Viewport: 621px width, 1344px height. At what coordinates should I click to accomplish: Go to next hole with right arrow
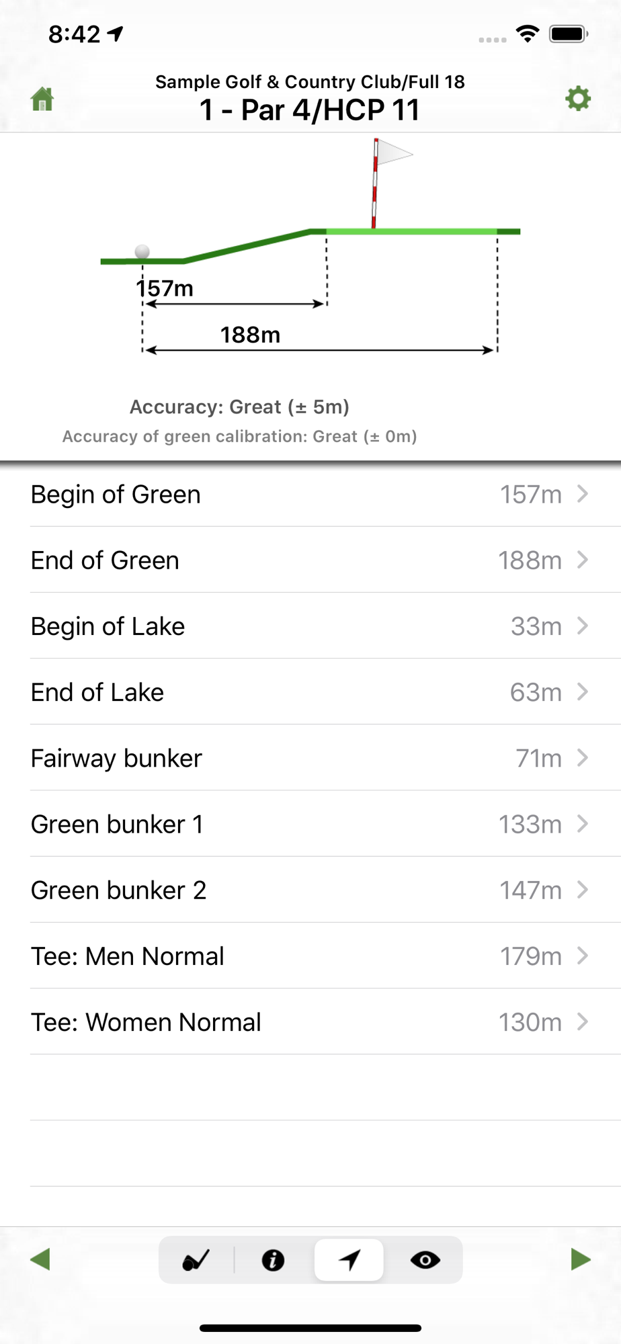[x=580, y=1259]
